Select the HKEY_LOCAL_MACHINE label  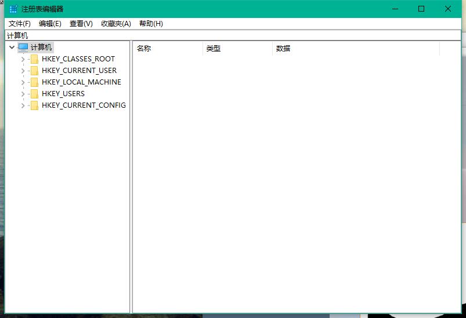tap(81, 82)
